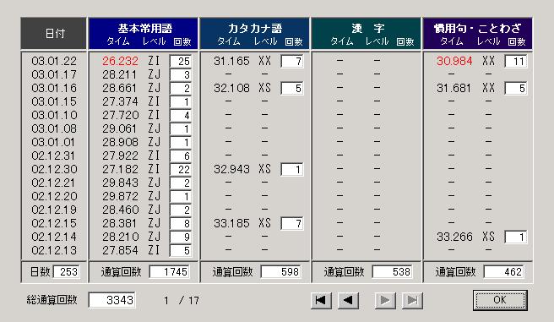Click the カタカナ語 time 32.943

231,169
